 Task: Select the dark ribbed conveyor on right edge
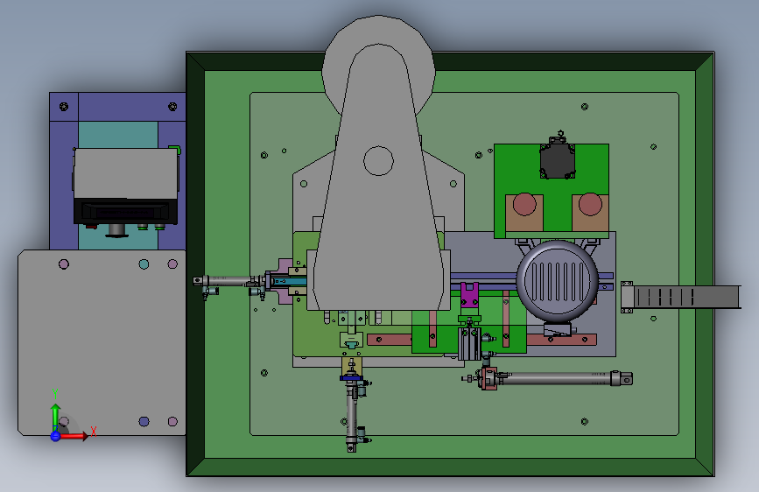(x=686, y=297)
